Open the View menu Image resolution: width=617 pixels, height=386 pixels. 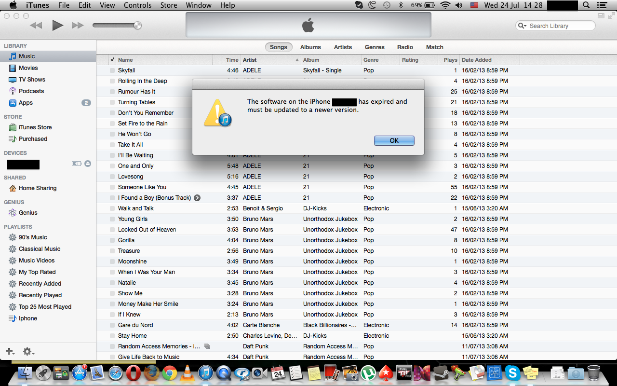107,5
